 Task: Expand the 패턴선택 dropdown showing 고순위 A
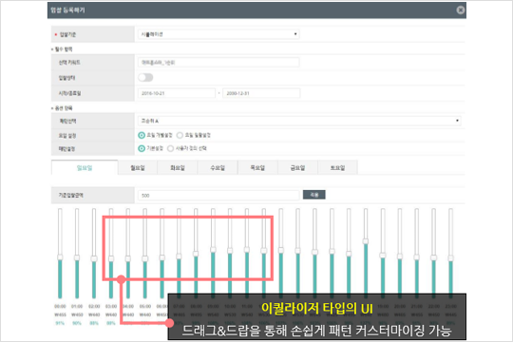(299, 121)
